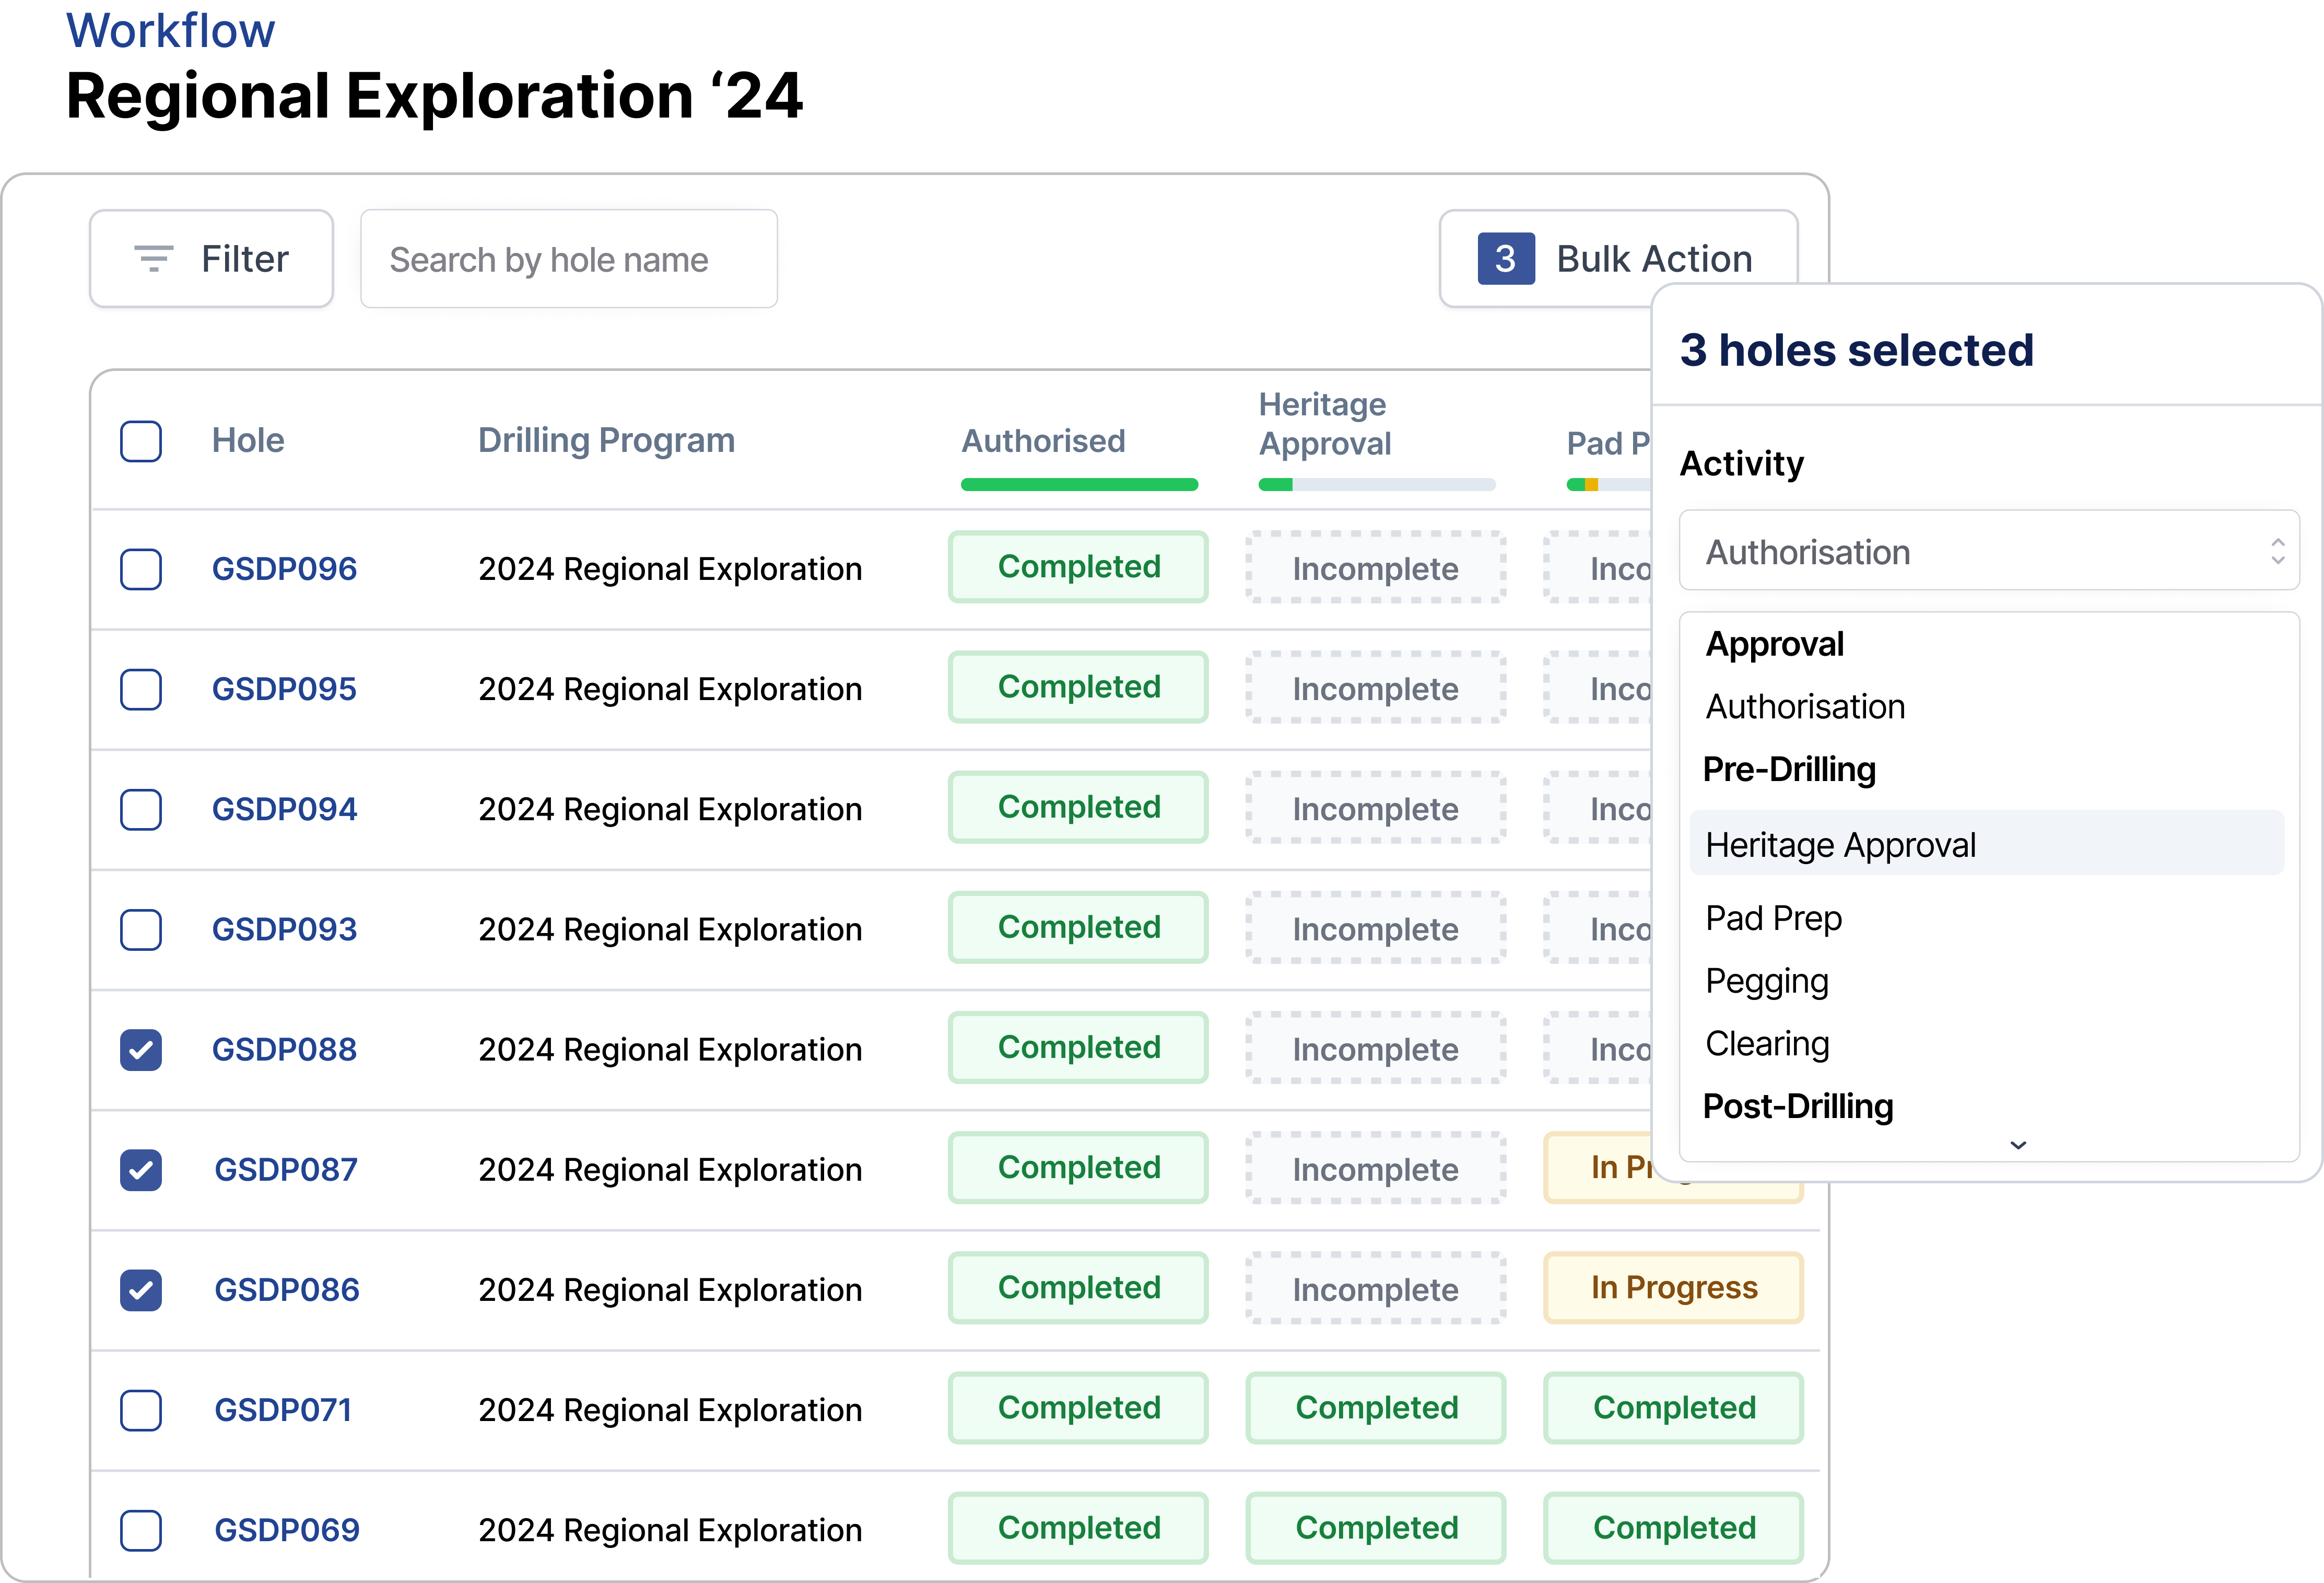The width and height of the screenshot is (2324, 1583).
Task: Open the GSDP071 hole details link
Action: click(283, 1409)
